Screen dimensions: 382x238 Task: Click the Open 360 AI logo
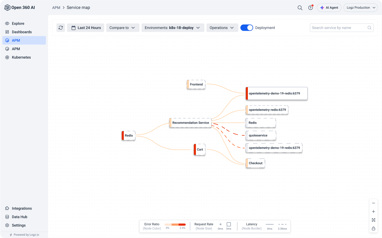[x=20, y=8]
